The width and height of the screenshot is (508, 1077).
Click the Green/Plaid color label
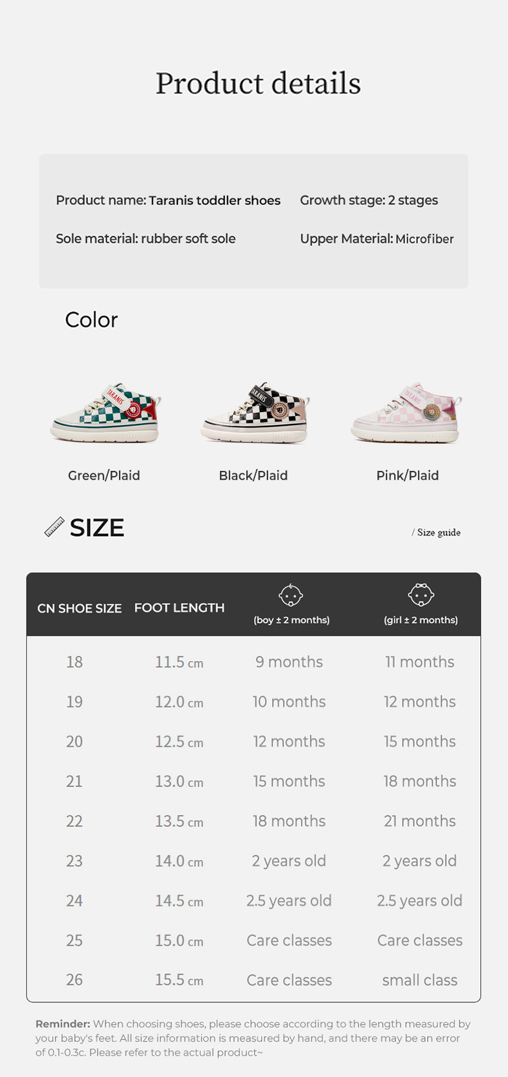104,475
